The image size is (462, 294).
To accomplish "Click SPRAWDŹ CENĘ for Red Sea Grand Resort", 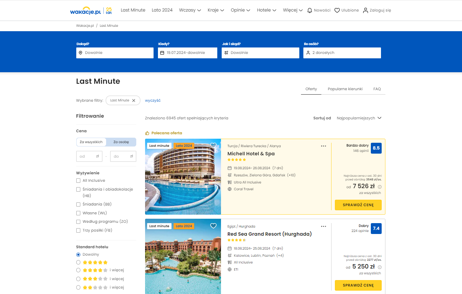I will tap(358, 285).
